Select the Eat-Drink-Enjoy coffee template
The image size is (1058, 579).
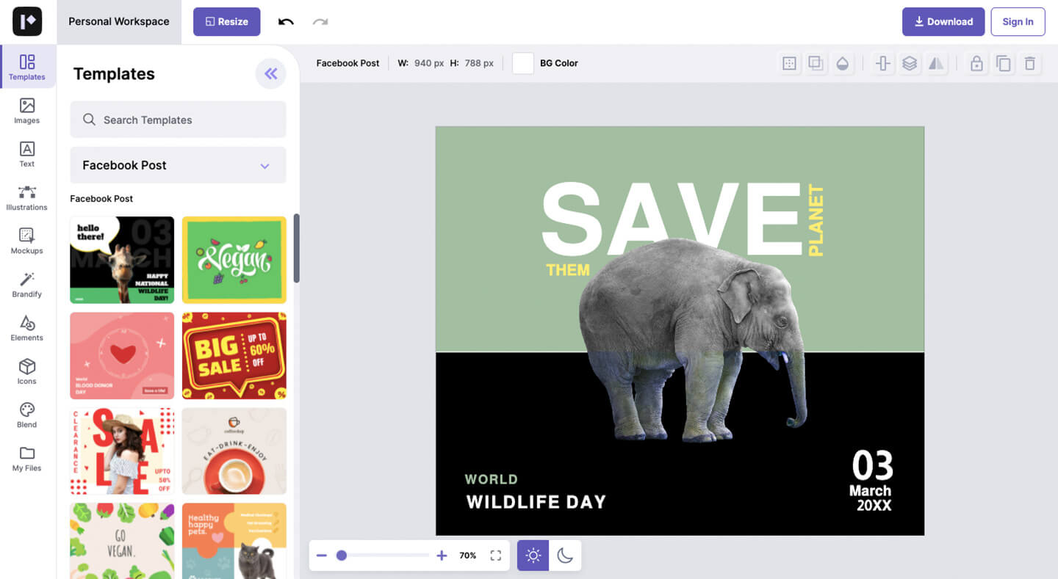[234, 451]
